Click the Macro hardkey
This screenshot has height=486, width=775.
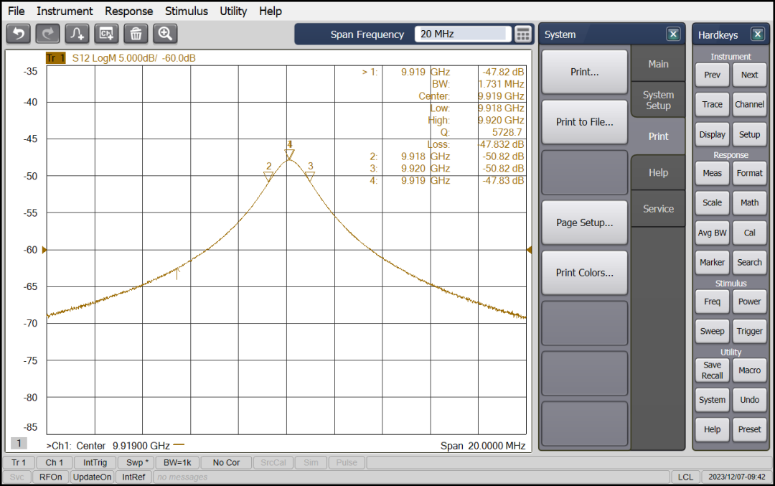coord(749,370)
